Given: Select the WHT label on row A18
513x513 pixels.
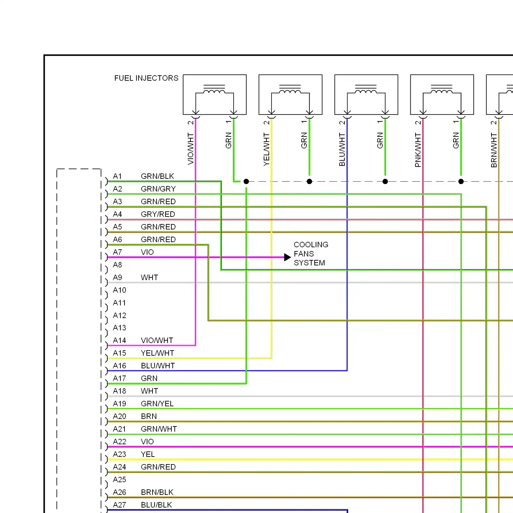Looking at the screenshot, I should pyautogui.click(x=149, y=391).
